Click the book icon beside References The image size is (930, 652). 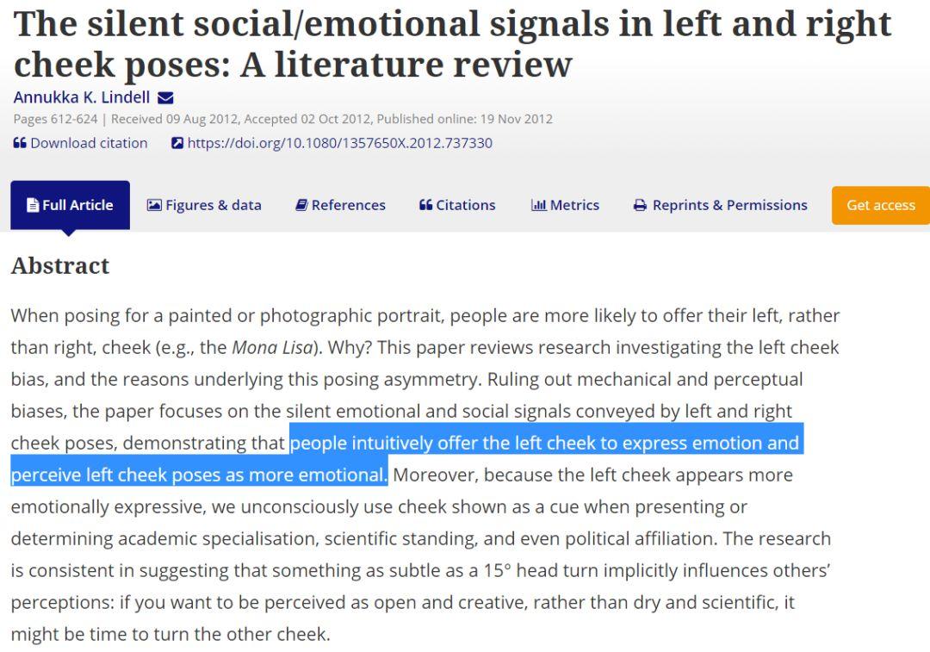click(301, 205)
